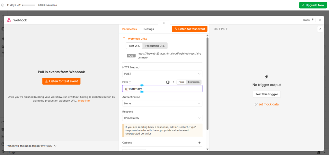Open the Path field's side panel icon

tap(168, 82)
